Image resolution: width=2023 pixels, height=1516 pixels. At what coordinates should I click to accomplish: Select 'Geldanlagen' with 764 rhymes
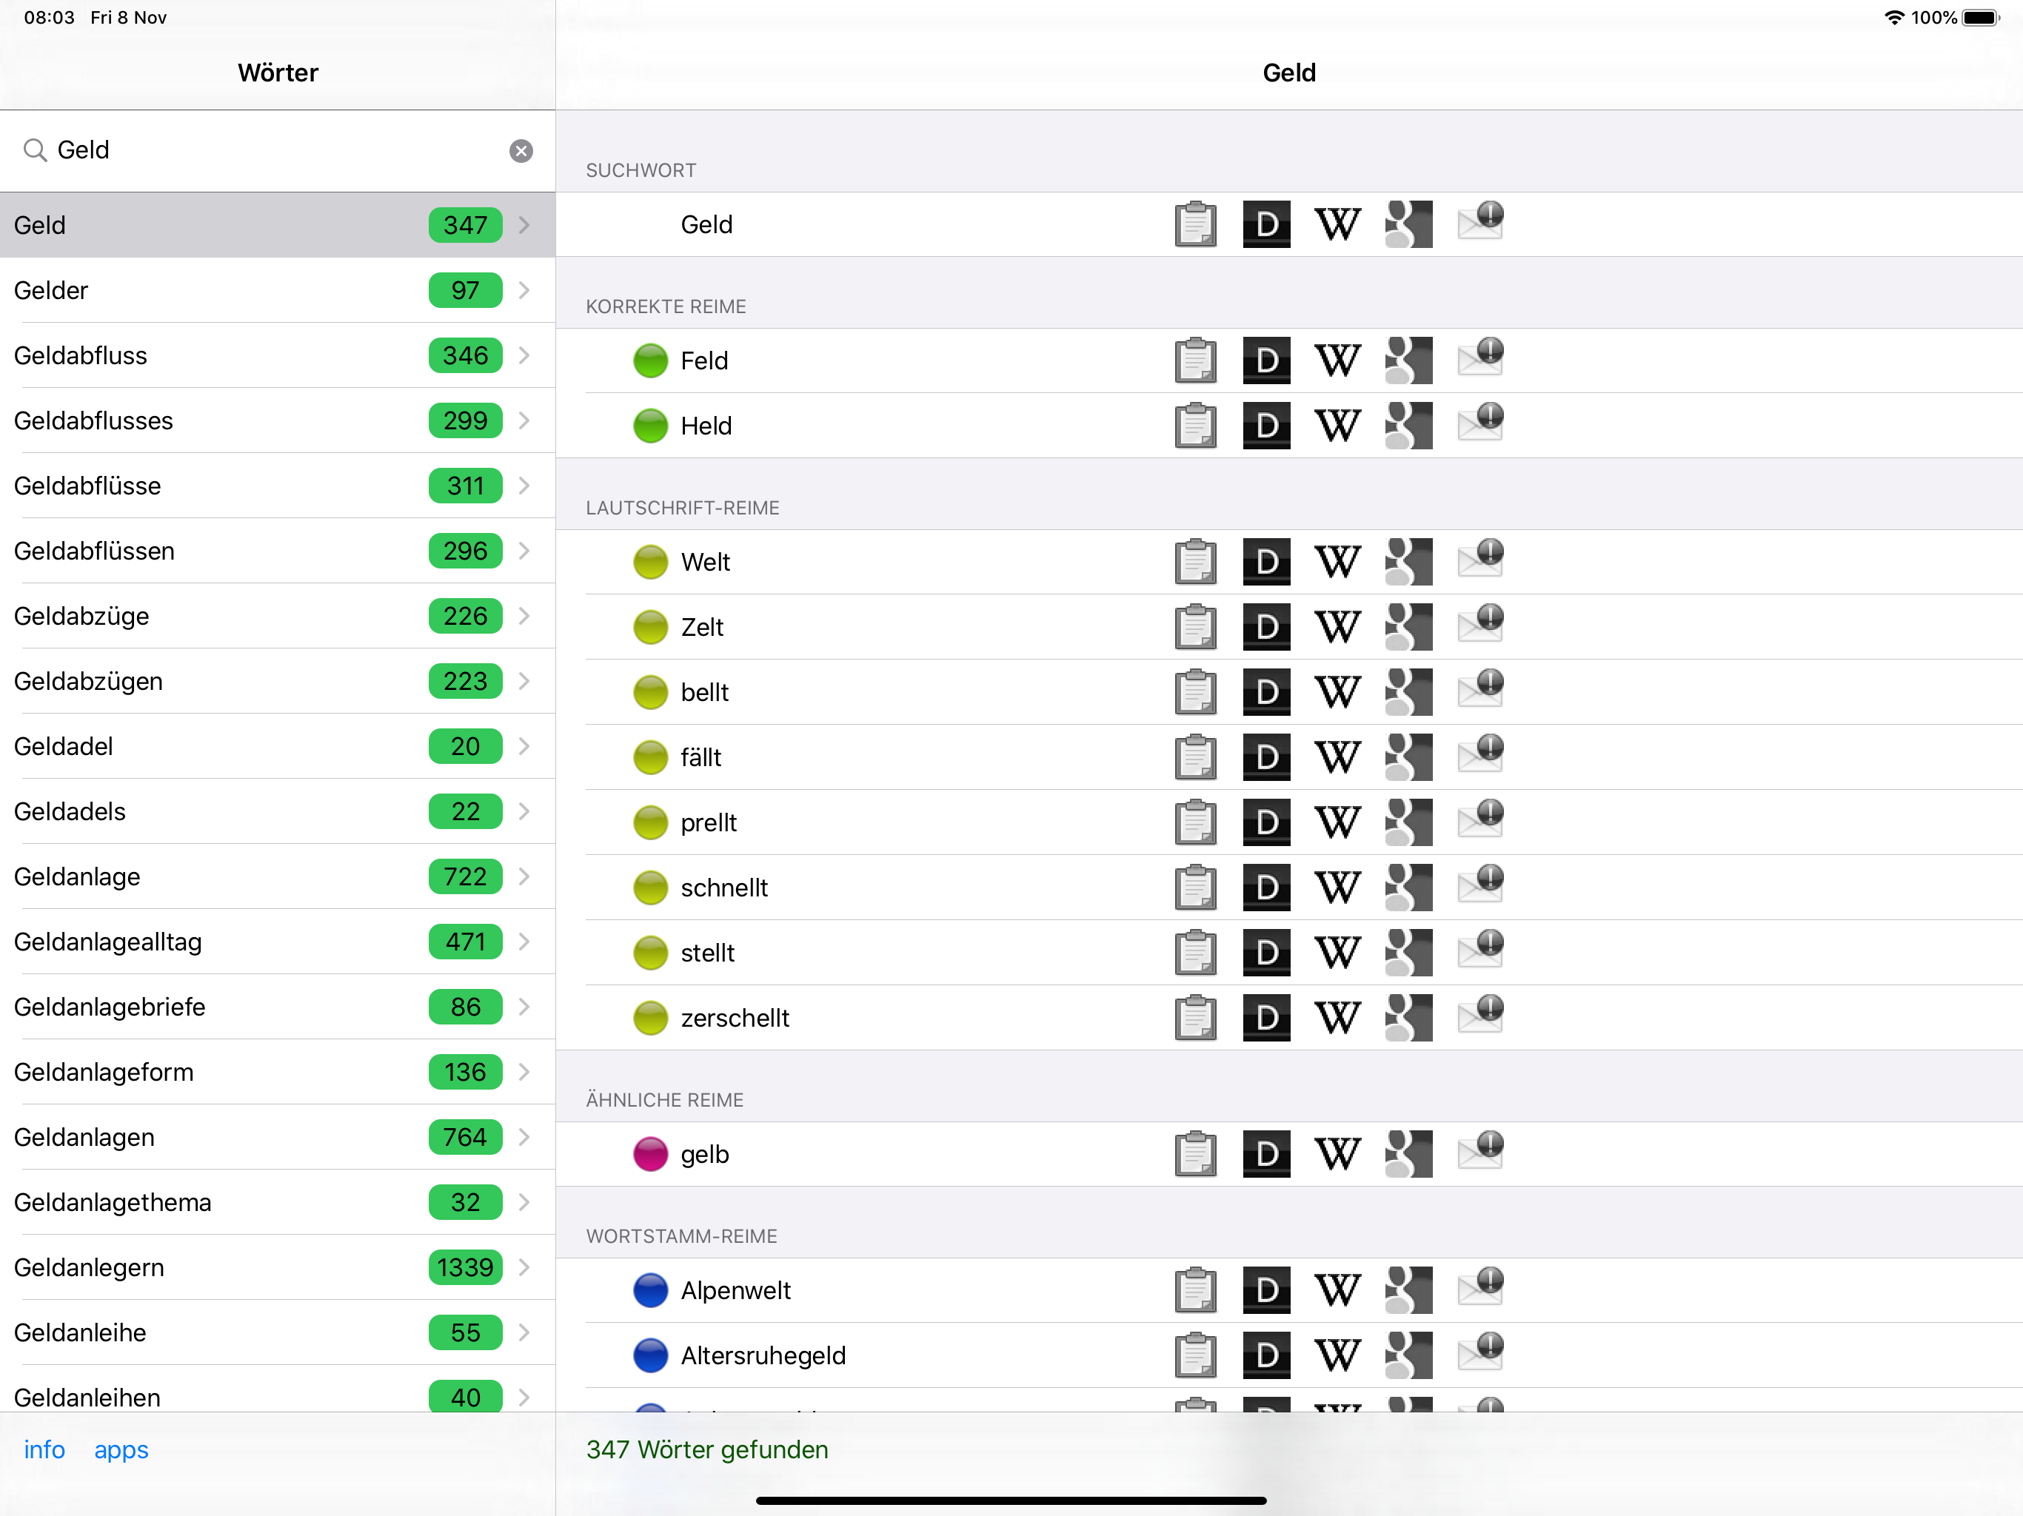277,1136
